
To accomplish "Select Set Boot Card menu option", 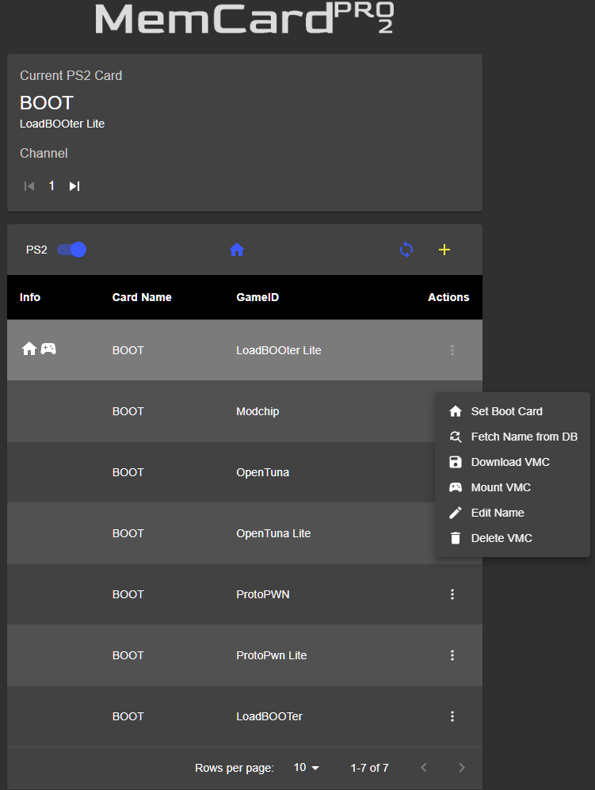I will tap(506, 411).
